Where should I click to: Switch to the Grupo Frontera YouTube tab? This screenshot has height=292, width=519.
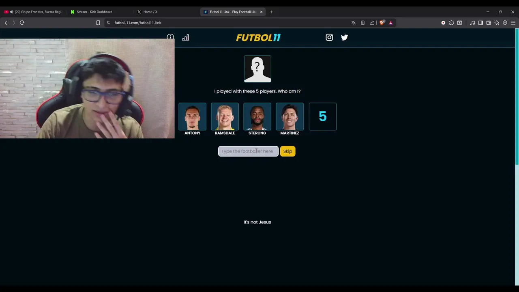pyautogui.click(x=34, y=12)
